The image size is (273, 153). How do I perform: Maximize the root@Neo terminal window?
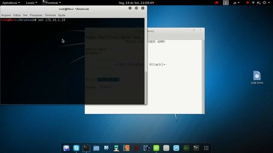click(x=136, y=8)
